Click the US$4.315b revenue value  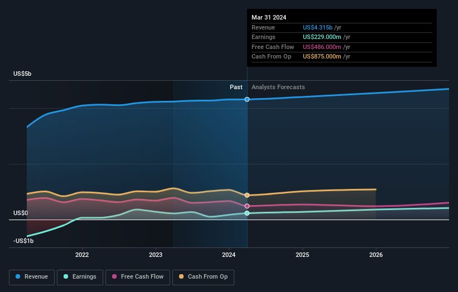(x=317, y=27)
